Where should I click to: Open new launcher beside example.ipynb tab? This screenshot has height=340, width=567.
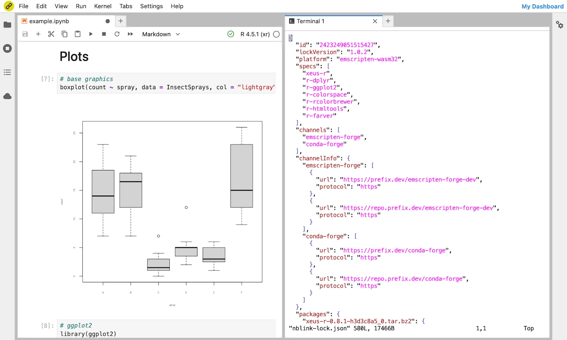click(x=121, y=21)
